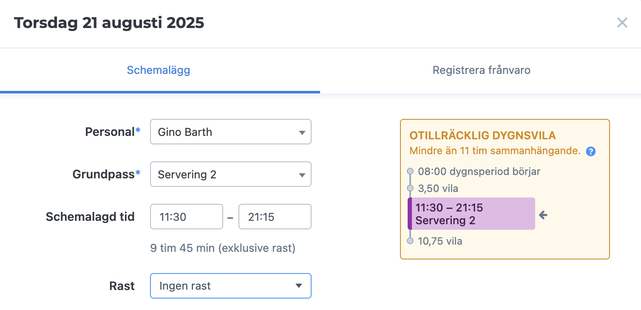Open the Registrera frånvaro tab
Image resolution: width=641 pixels, height=310 pixels.
[481, 70]
